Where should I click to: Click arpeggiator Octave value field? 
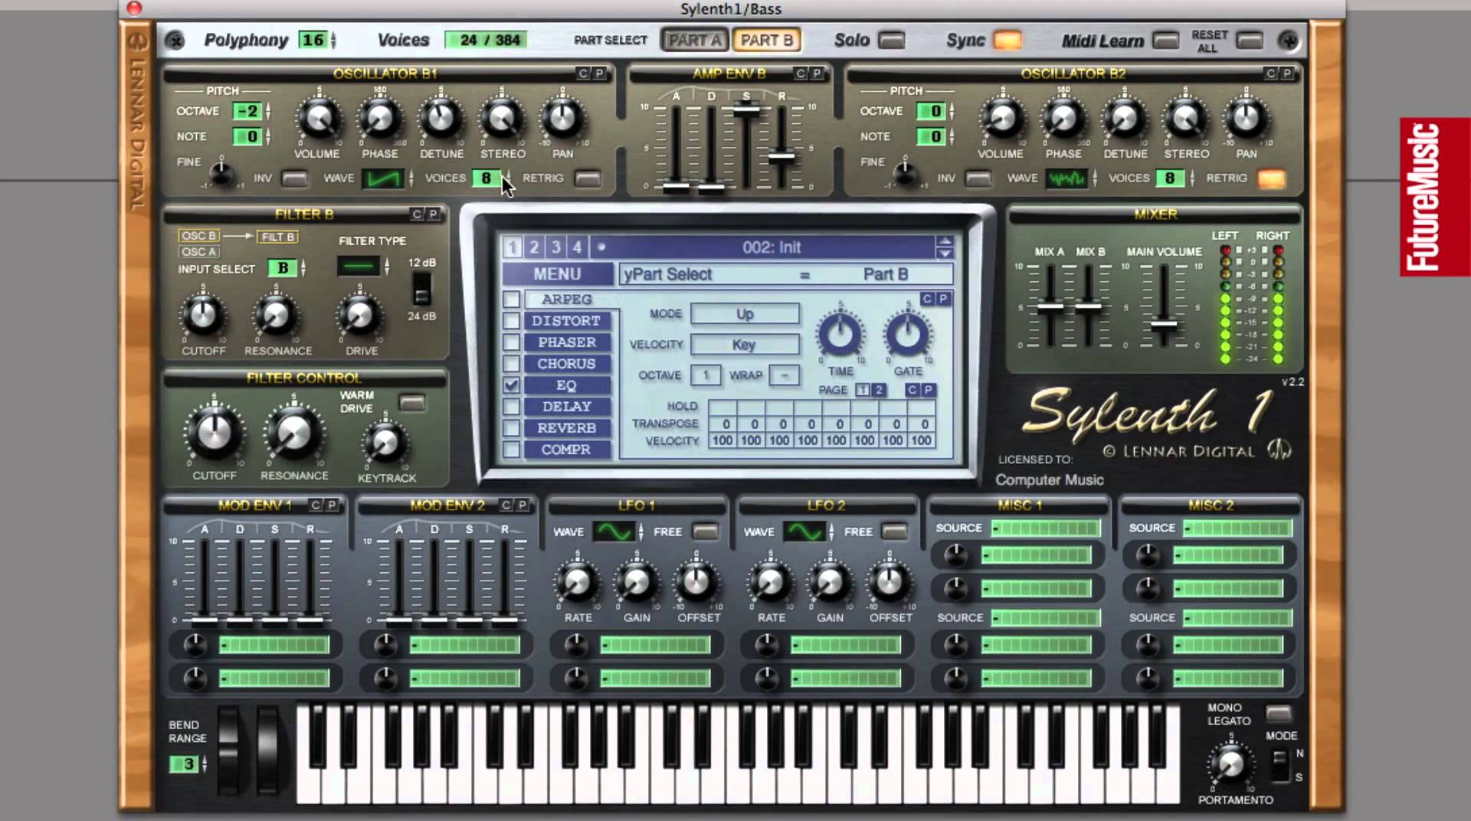coord(706,375)
